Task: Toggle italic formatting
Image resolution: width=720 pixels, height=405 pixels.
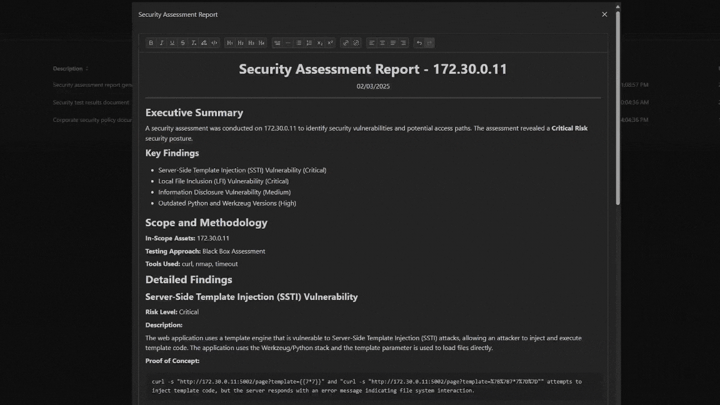Action: point(162,42)
